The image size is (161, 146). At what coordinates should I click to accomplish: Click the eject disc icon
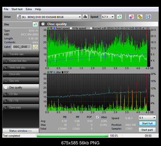pos(85,17)
